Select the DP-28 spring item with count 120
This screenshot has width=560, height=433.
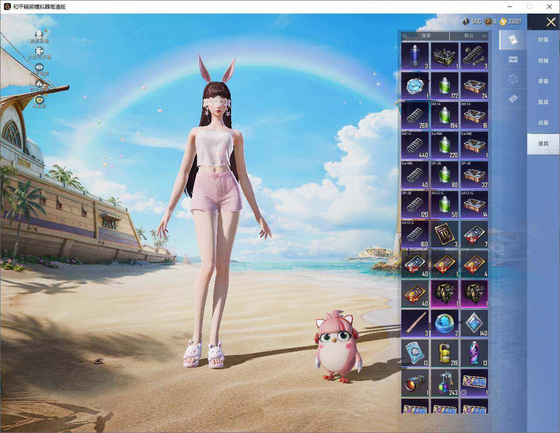tap(415, 205)
